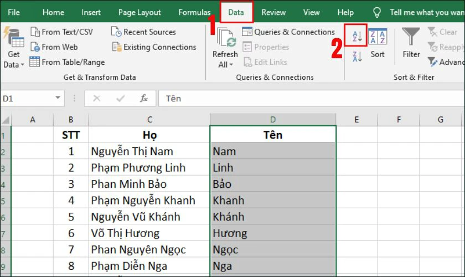
Task: Switch to the View tab
Action: point(311,13)
